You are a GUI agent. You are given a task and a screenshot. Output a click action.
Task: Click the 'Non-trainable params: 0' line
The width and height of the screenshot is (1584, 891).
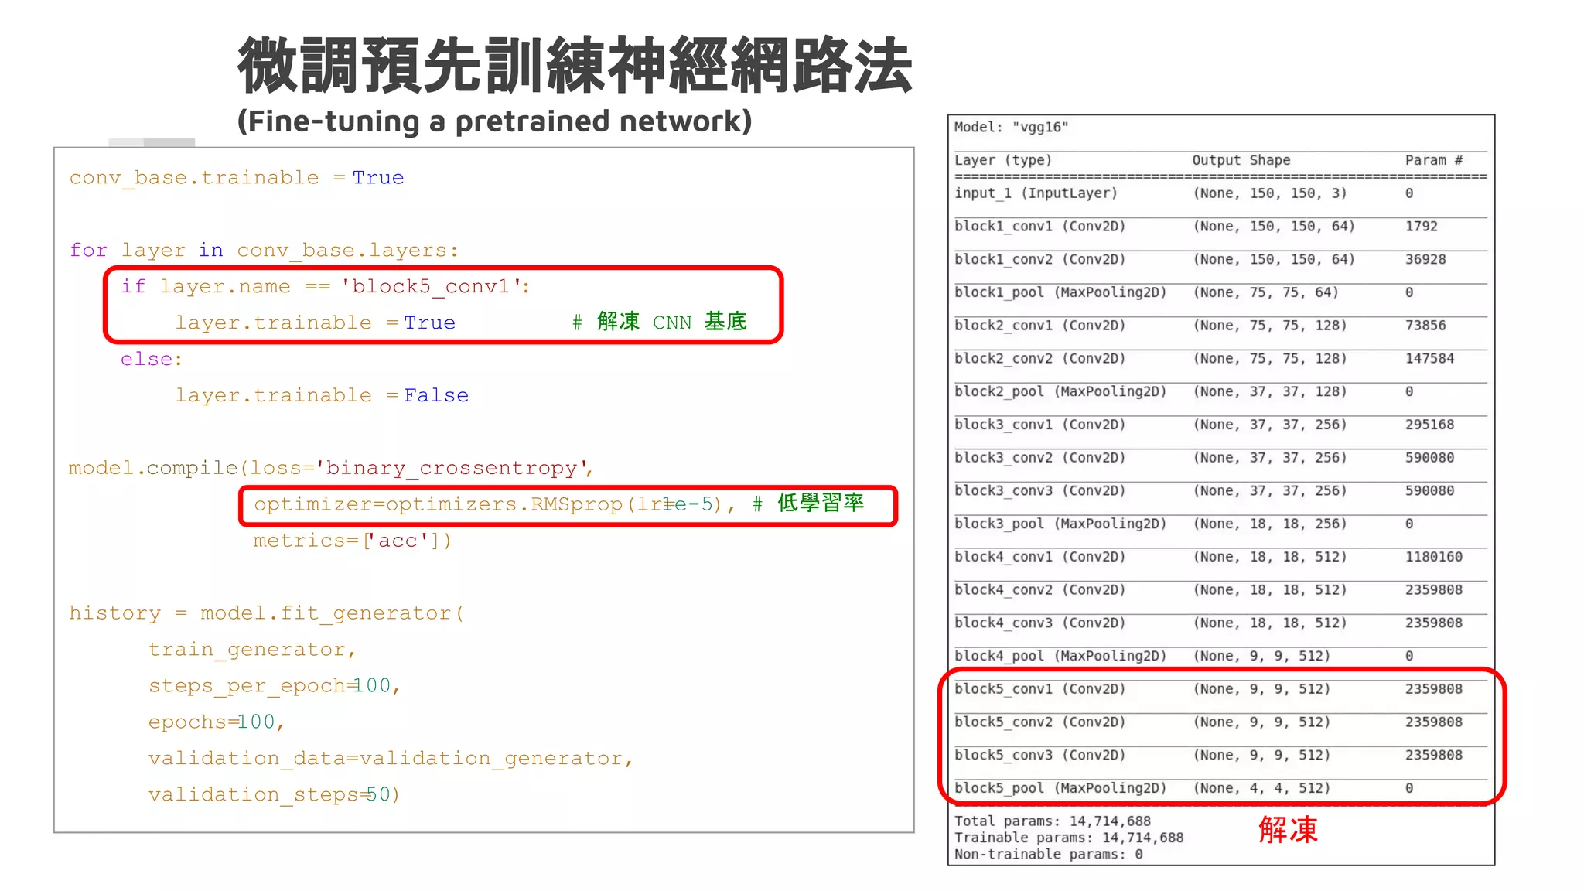pos(1048,855)
